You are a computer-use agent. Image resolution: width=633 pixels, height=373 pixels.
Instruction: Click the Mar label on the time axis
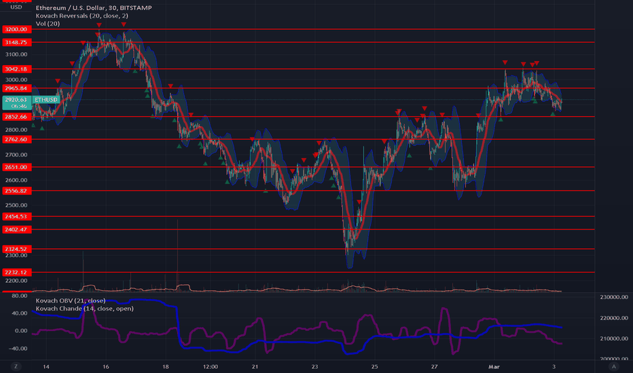coord(494,366)
